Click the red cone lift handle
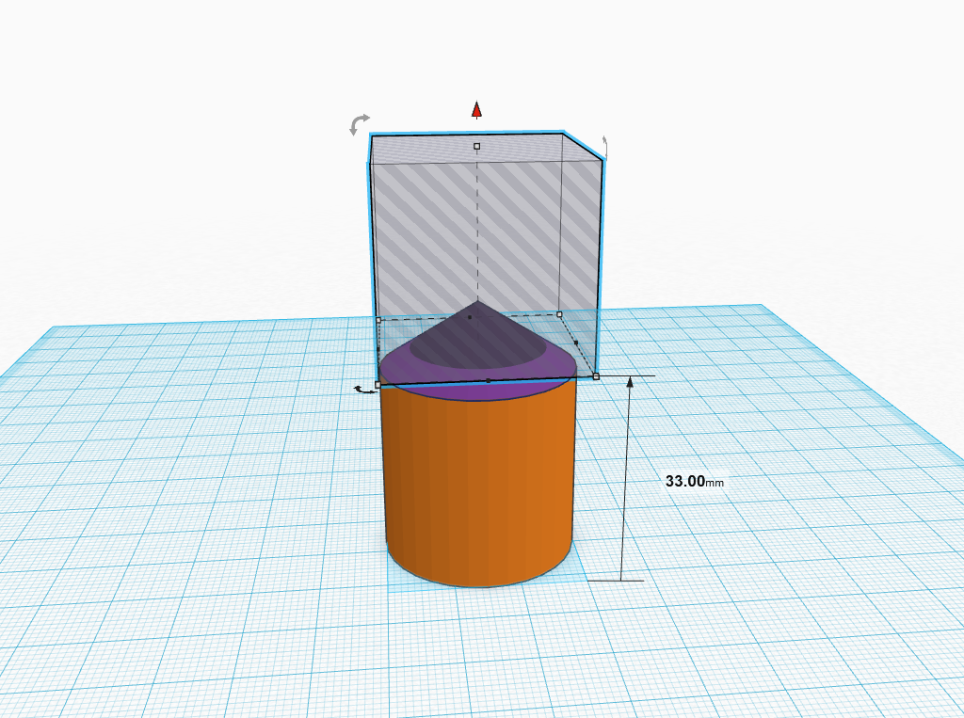The height and width of the screenshot is (718, 964). click(x=476, y=110)
